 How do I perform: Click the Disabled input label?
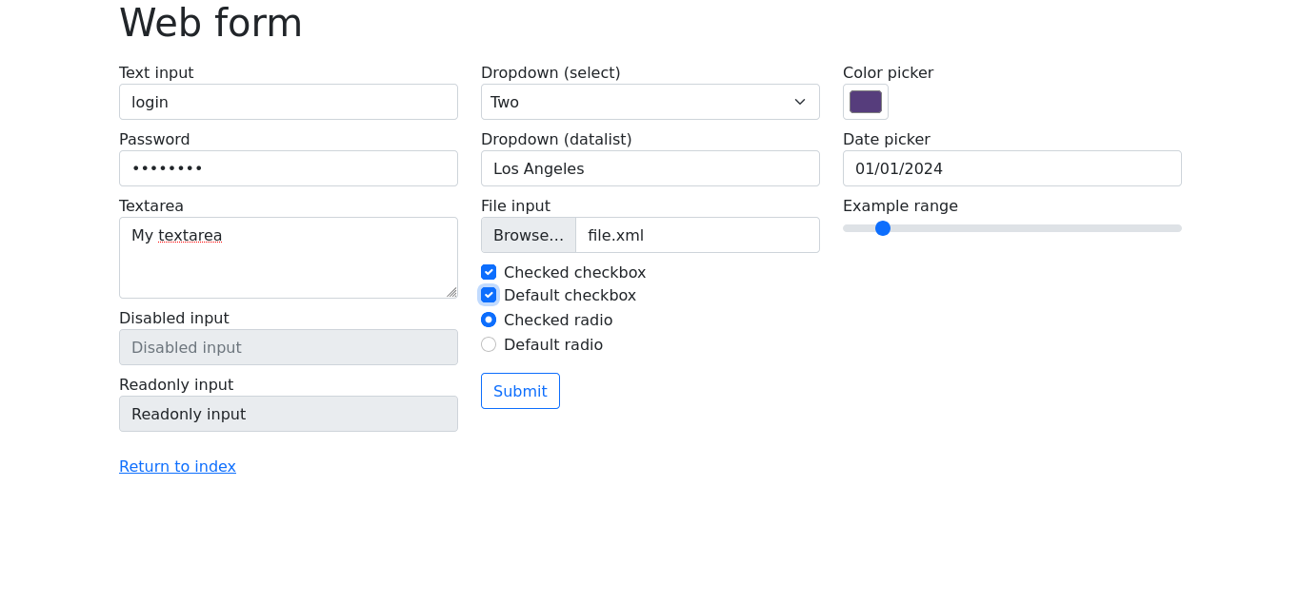click(x=174, y=318)
